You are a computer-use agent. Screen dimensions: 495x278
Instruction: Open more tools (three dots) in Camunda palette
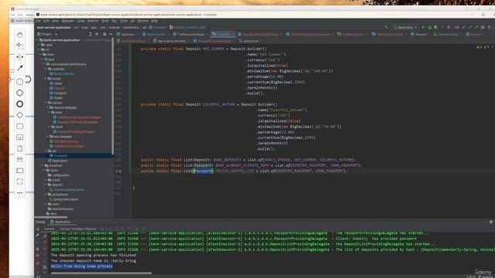tap(19, 192)
